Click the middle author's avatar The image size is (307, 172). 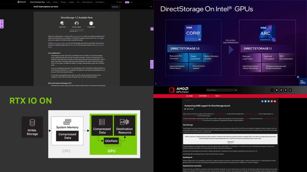[77, 23]
